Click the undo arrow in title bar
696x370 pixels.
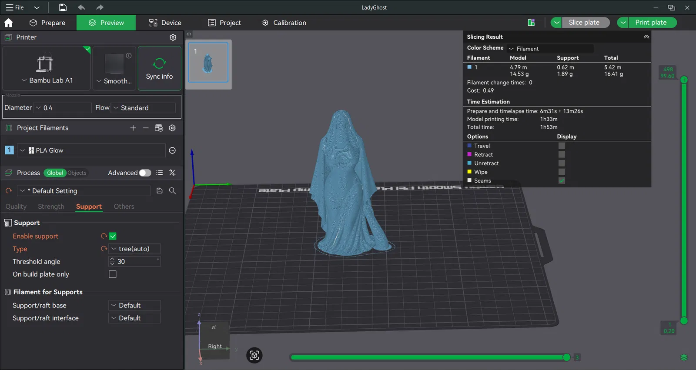tap(81, 7)
